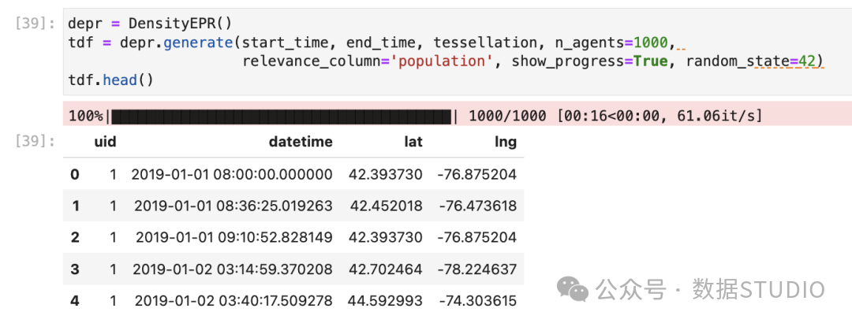This screenshot has width=852, height=323.
Task: Select the lng column header
Action: coord(506,142)
